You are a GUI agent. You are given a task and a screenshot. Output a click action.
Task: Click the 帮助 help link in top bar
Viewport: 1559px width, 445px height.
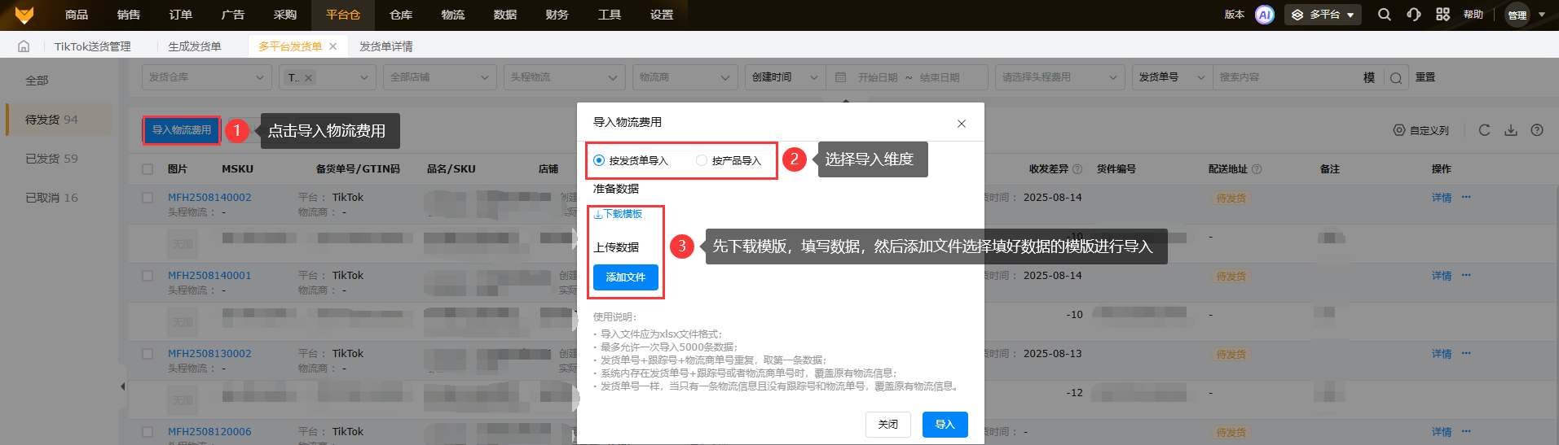coord(1473,15)
